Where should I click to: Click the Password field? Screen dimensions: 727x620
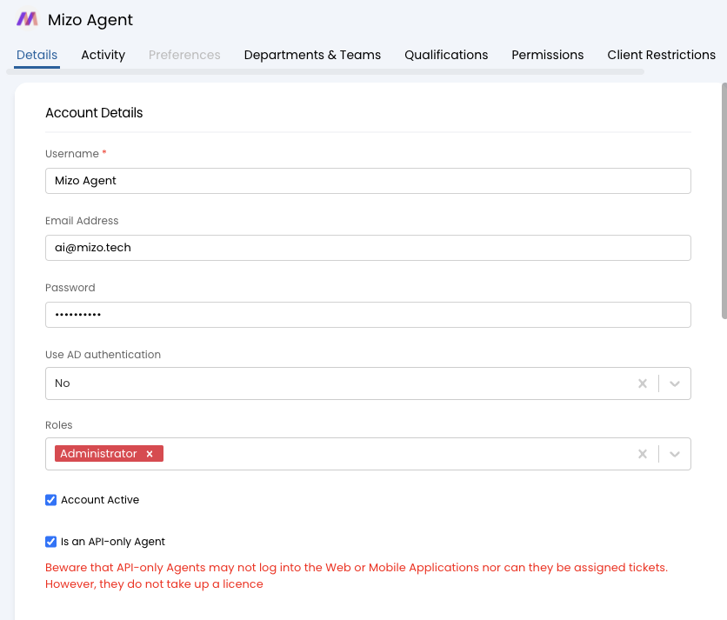[368, 315]
